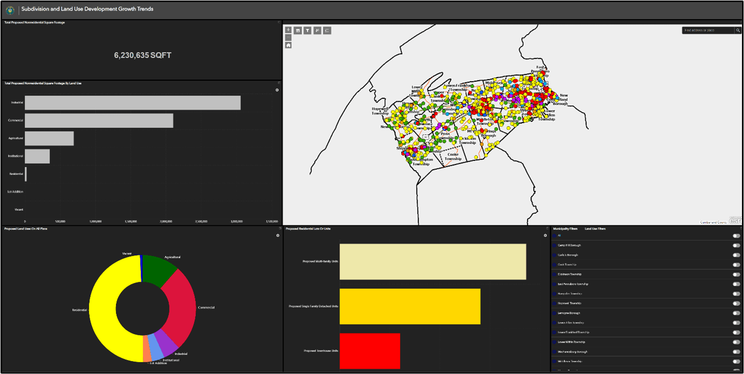Click the Find address or place field

pyautogui.click(x=708, y=31)
